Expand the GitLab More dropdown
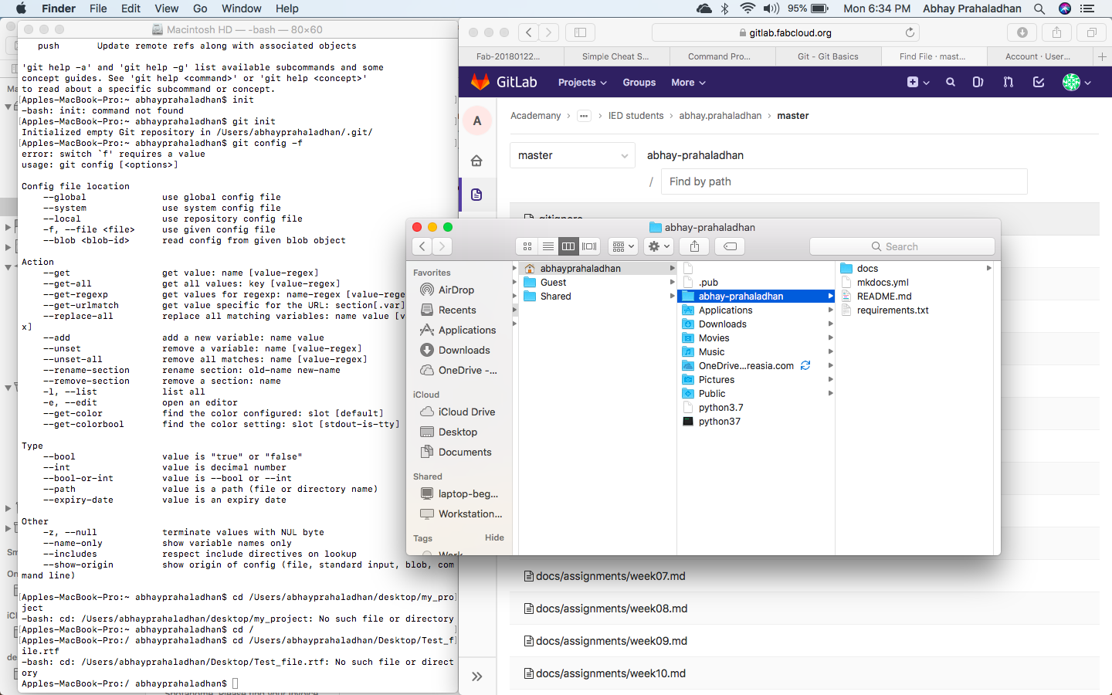 click(688, 83)
